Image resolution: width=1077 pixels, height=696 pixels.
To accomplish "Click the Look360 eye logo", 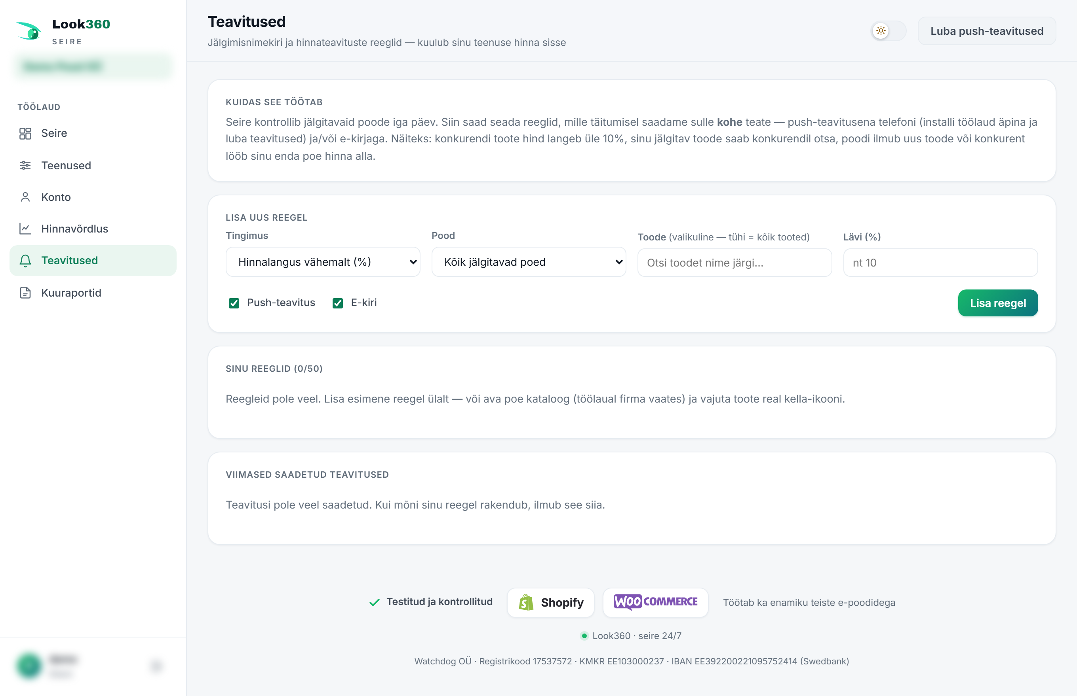I will pos(29,31).
